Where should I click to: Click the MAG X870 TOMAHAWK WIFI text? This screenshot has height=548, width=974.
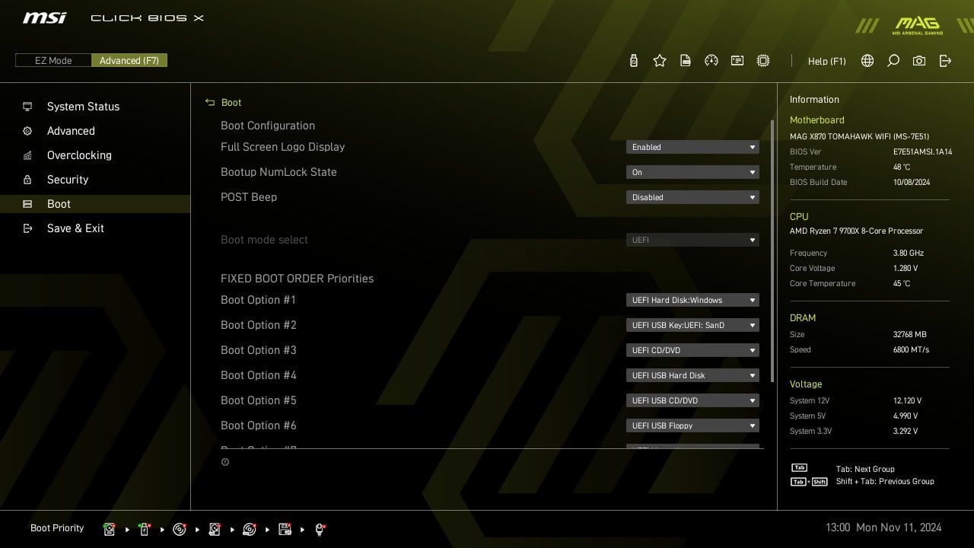coord(859,136)
